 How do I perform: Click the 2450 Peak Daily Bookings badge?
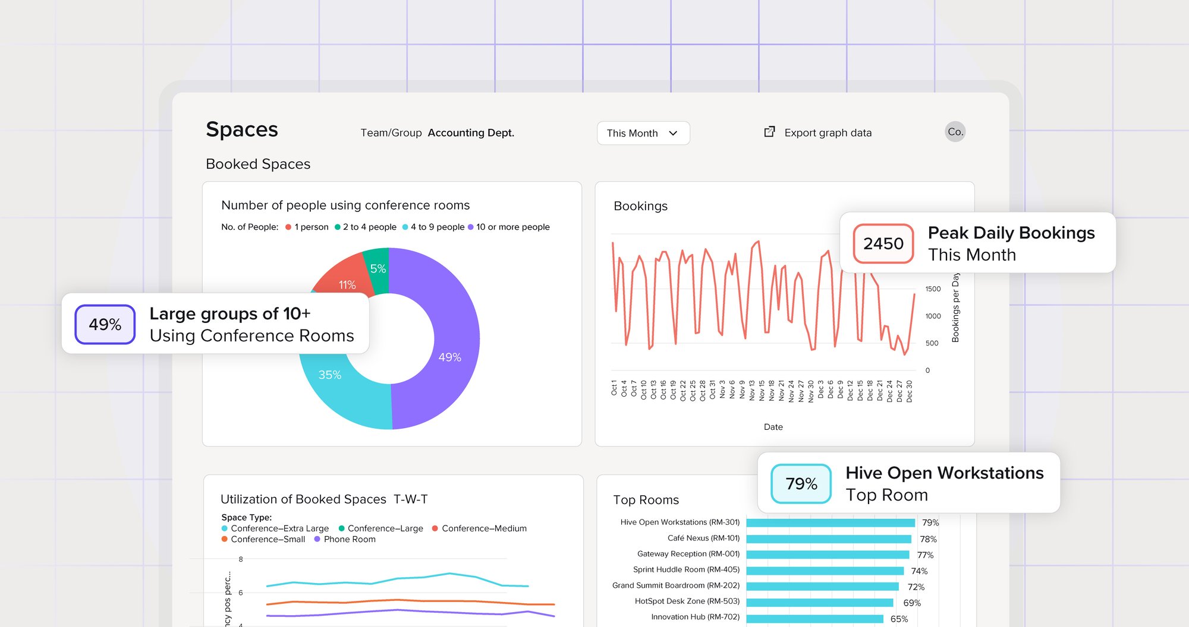pos(883,243)
